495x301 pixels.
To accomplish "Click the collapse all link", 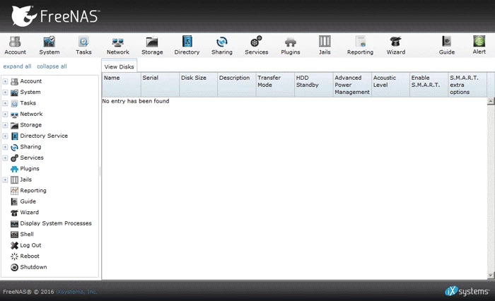I will click(52, 66).
